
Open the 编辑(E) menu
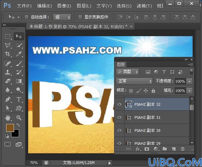(x=44, y=6)
